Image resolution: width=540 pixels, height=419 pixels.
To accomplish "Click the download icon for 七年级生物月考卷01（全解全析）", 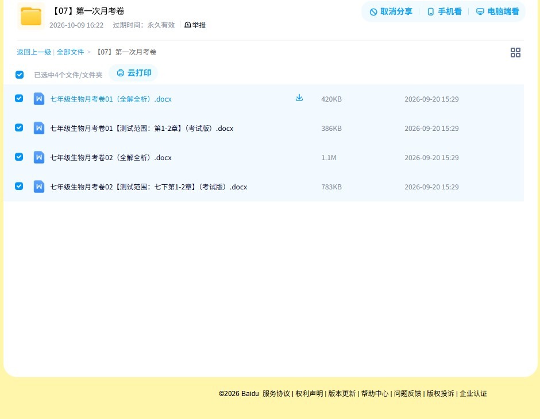I will tap(299, 98).
